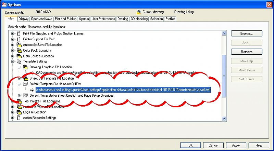Switch to the Drafting tab
This screenshot has height=151, width=274.
click(123, 19)
